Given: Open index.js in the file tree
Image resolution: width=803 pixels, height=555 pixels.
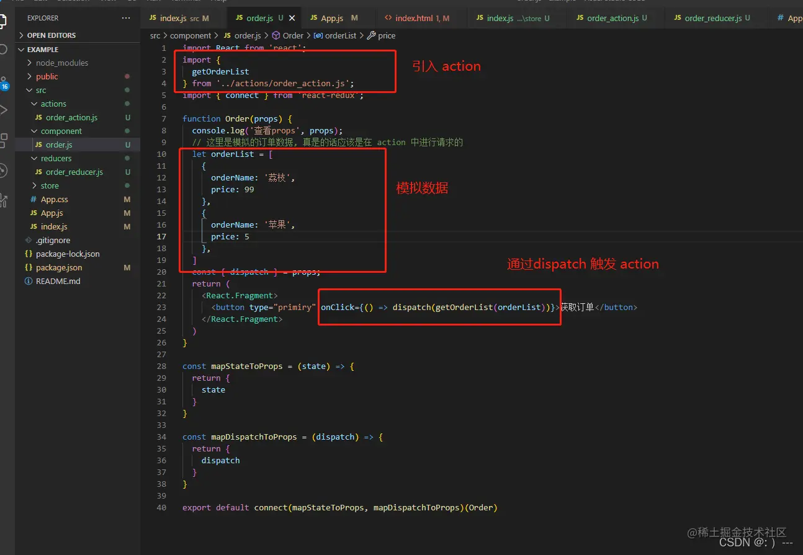Looking at the screenshot, I should (x=78, y=226).
